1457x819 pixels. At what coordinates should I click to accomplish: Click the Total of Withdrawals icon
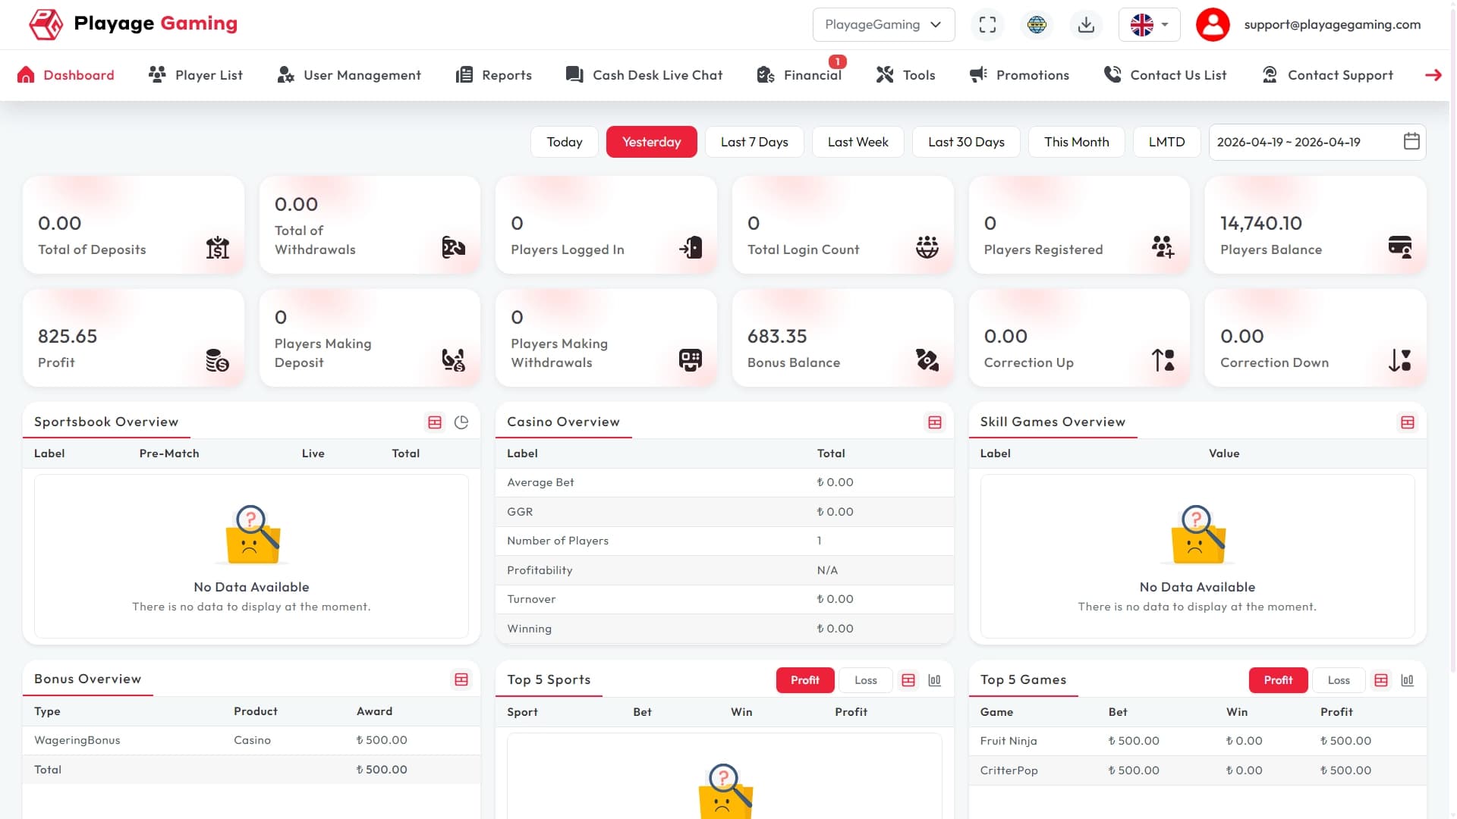pyautogui.click(x=454, y=247)
